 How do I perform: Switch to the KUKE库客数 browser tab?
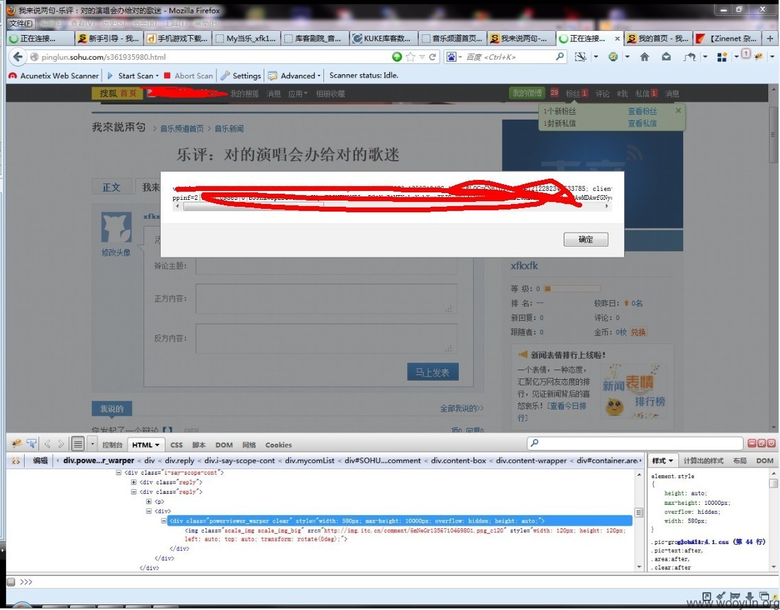pos(383,38)
